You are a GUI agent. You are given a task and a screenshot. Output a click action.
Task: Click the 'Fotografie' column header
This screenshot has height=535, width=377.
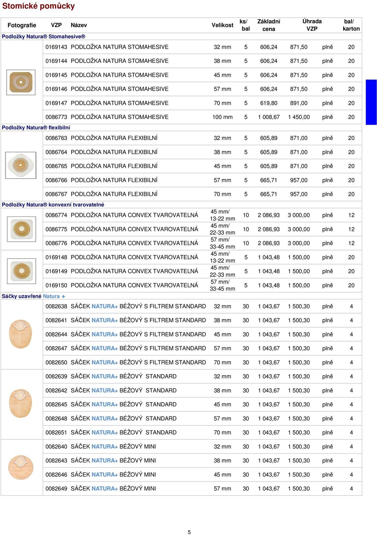coord(22,25)
